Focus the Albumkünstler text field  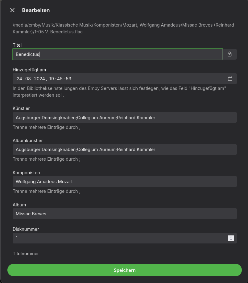[125, 150]
